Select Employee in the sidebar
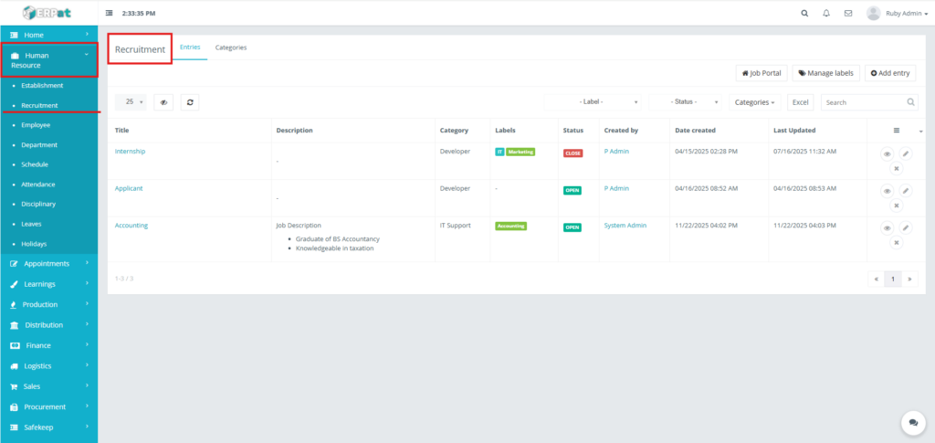 click(36, 125)
